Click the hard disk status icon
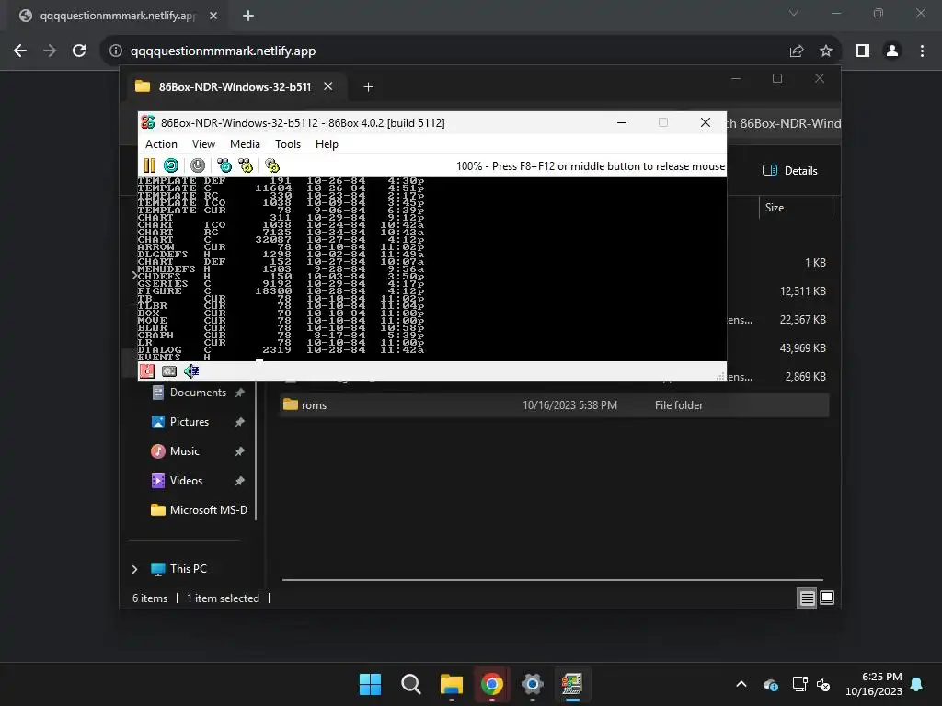Viewport: 942px width, 706px height. [169, 371]
